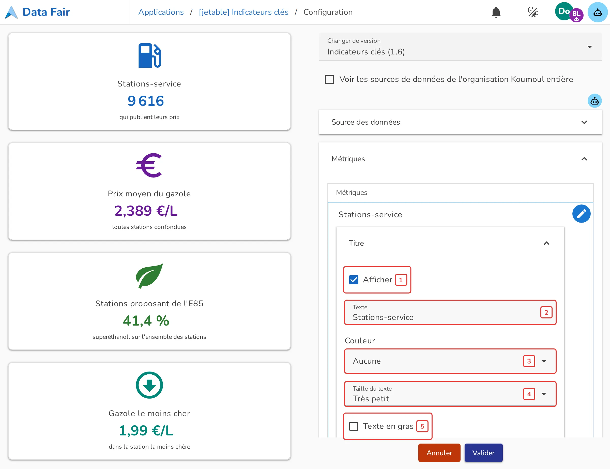Click the small robot assistant icon above Source des données
Screen dimensions: 610x469
coord(594,101)
